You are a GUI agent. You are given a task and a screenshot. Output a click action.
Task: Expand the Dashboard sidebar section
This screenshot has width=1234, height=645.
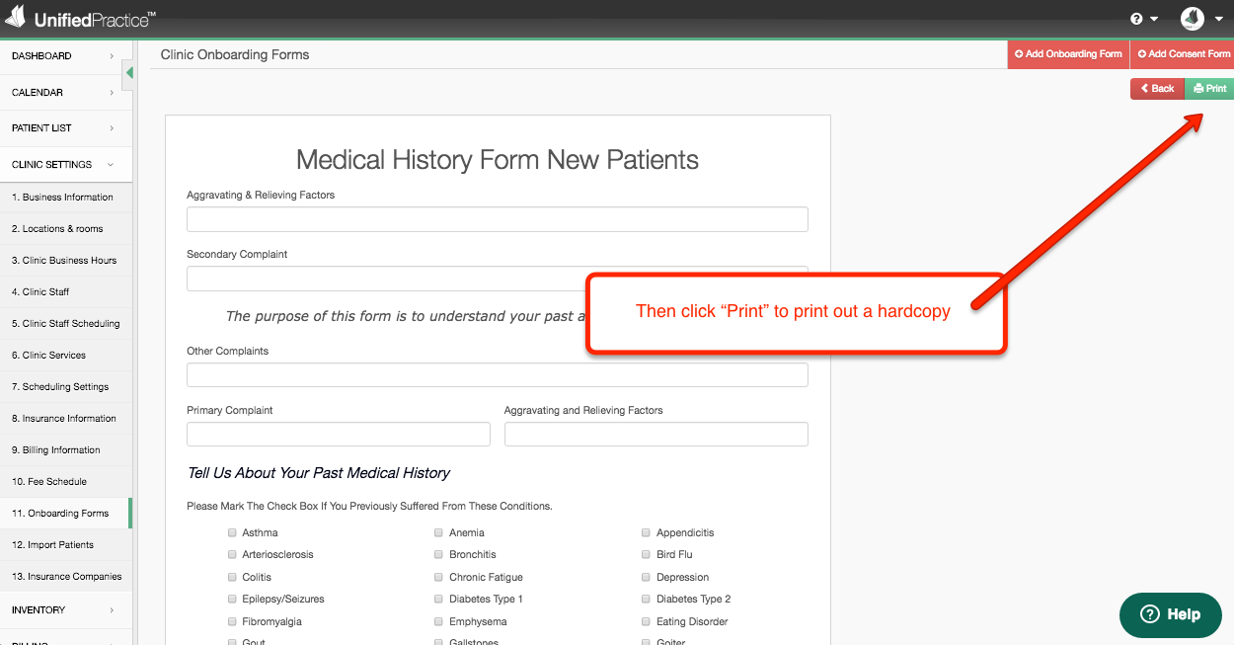click(x=65, y=56)
